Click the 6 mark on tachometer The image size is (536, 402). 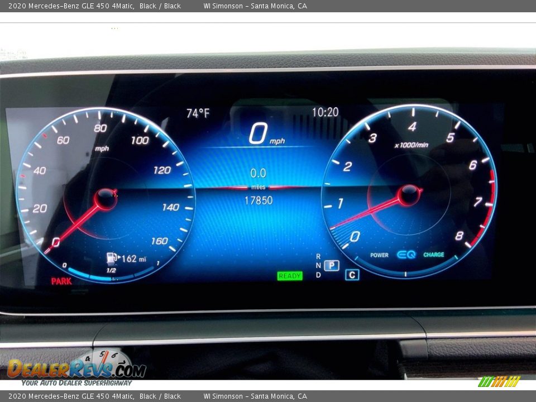point(473,165)
